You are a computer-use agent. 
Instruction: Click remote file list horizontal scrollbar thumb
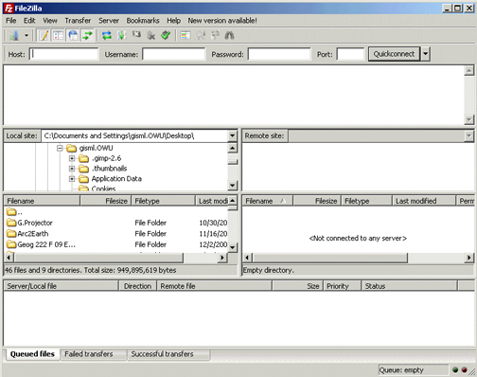tap(330, 258)
